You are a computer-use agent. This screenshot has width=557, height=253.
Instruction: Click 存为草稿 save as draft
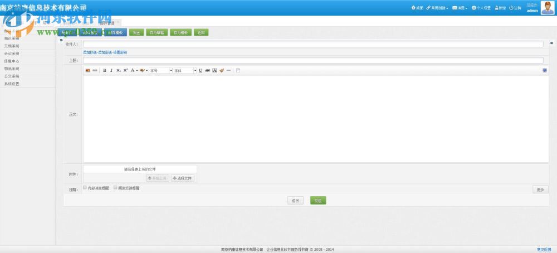(157, 33)
